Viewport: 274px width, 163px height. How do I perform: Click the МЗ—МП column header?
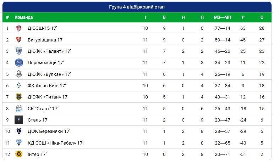pyautogui.click(x=223, y=17)
